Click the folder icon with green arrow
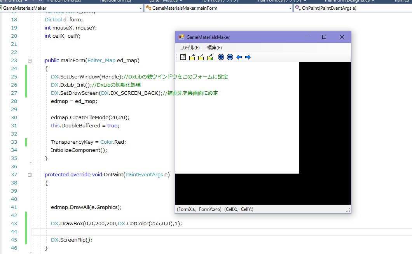Viewport: 412px width, 254px height. tap(210, 57)
